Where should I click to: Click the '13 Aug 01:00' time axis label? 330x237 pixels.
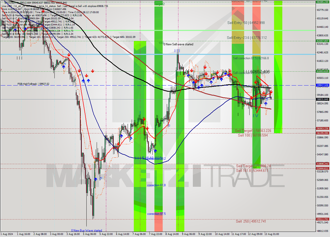271,234
